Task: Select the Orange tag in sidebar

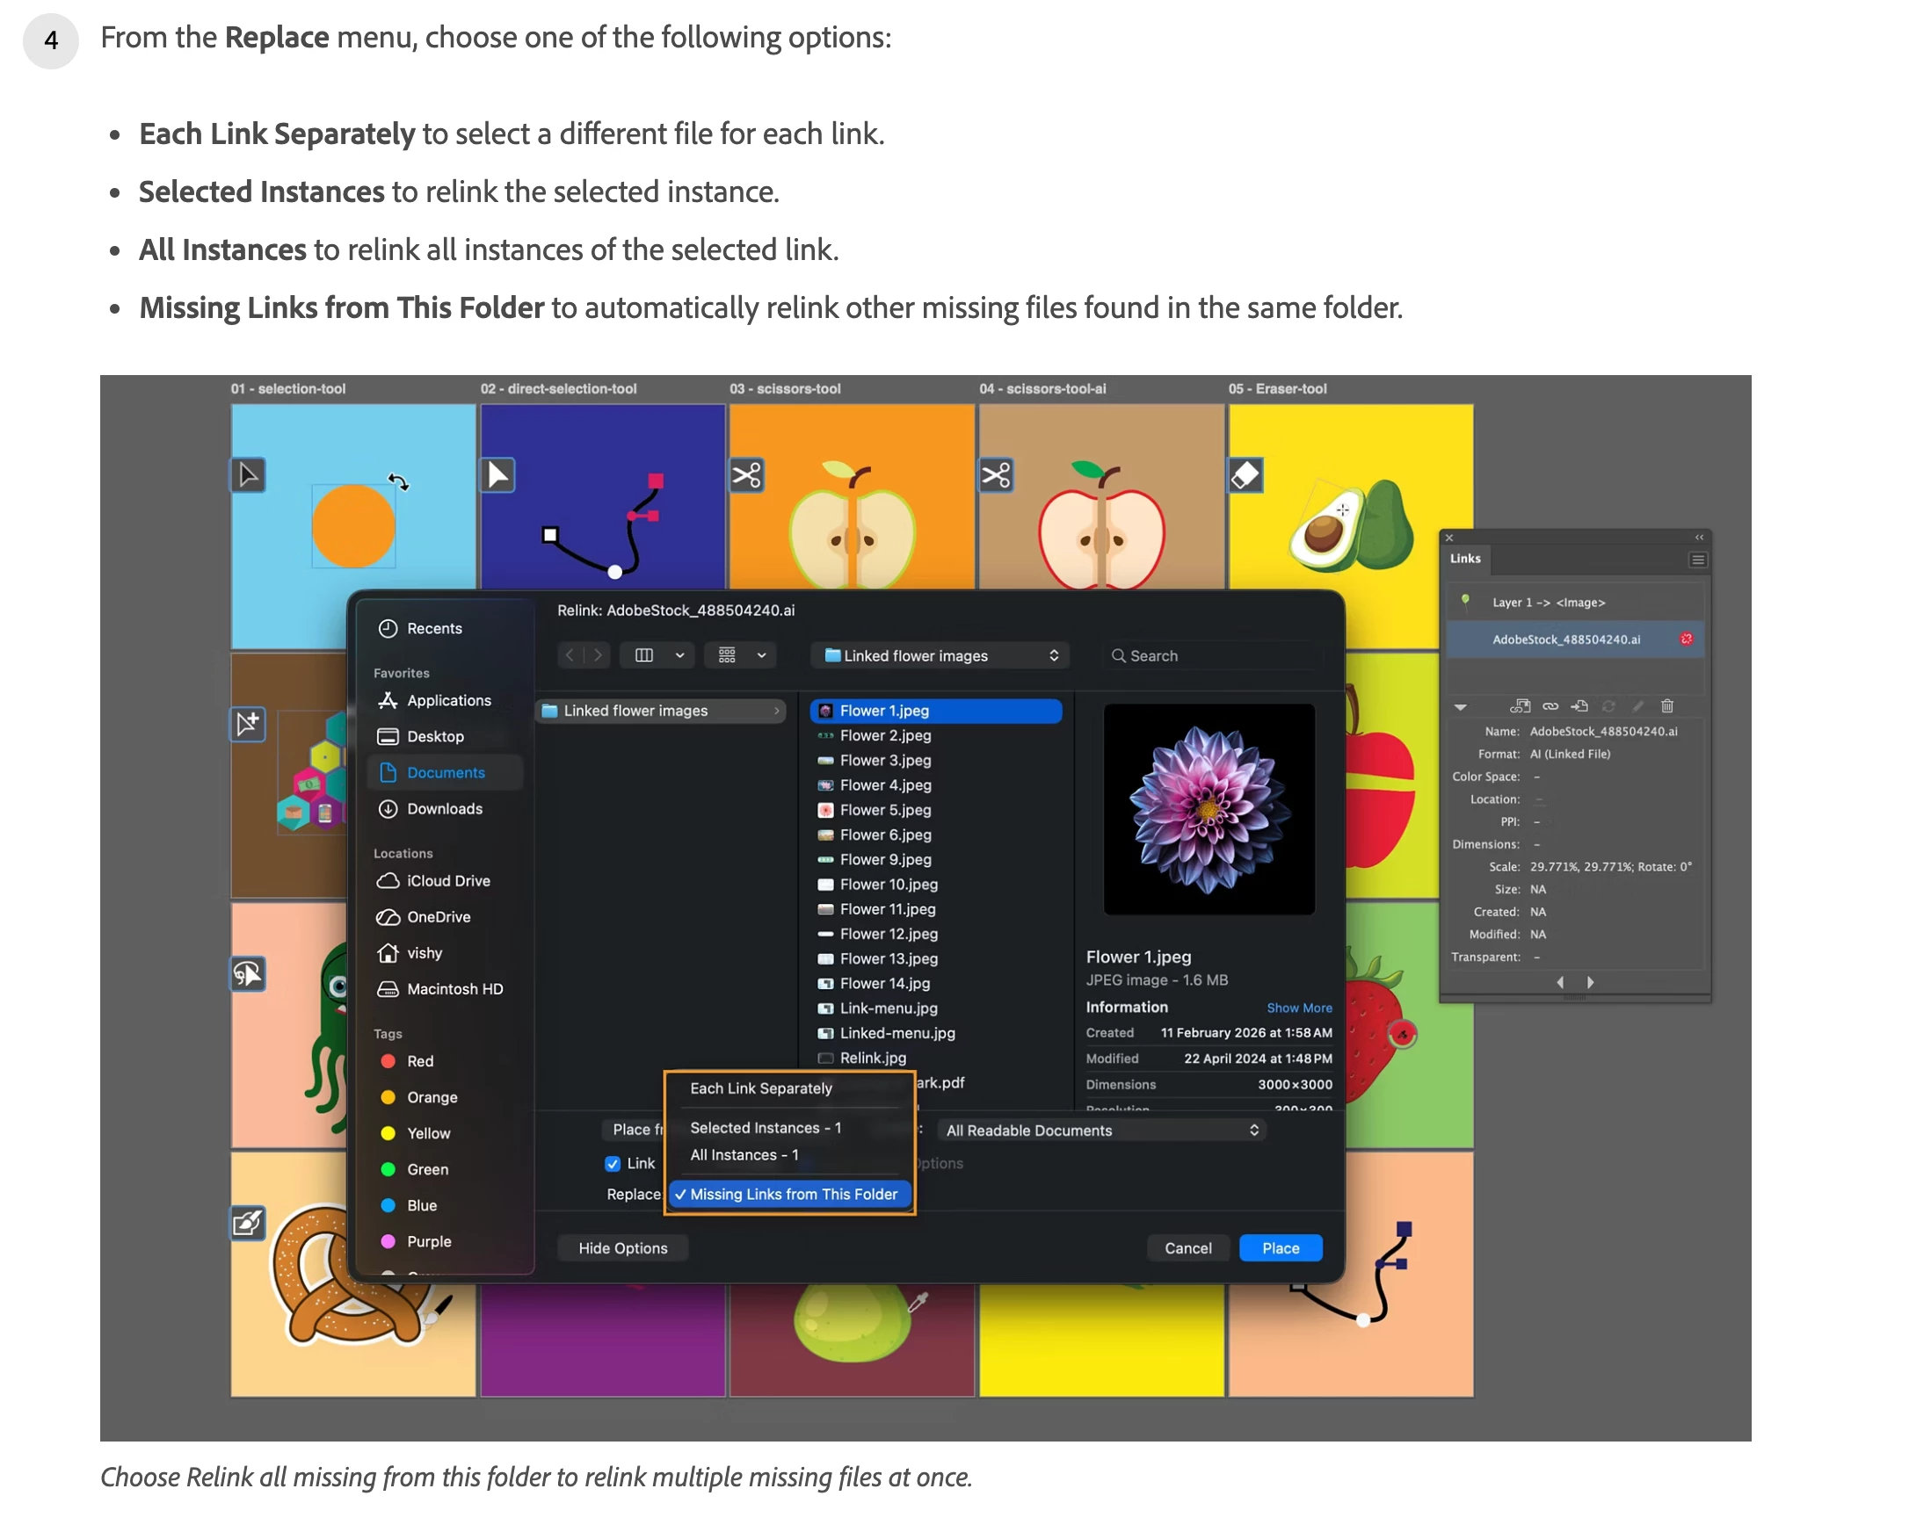Action: pos(432,1097)
